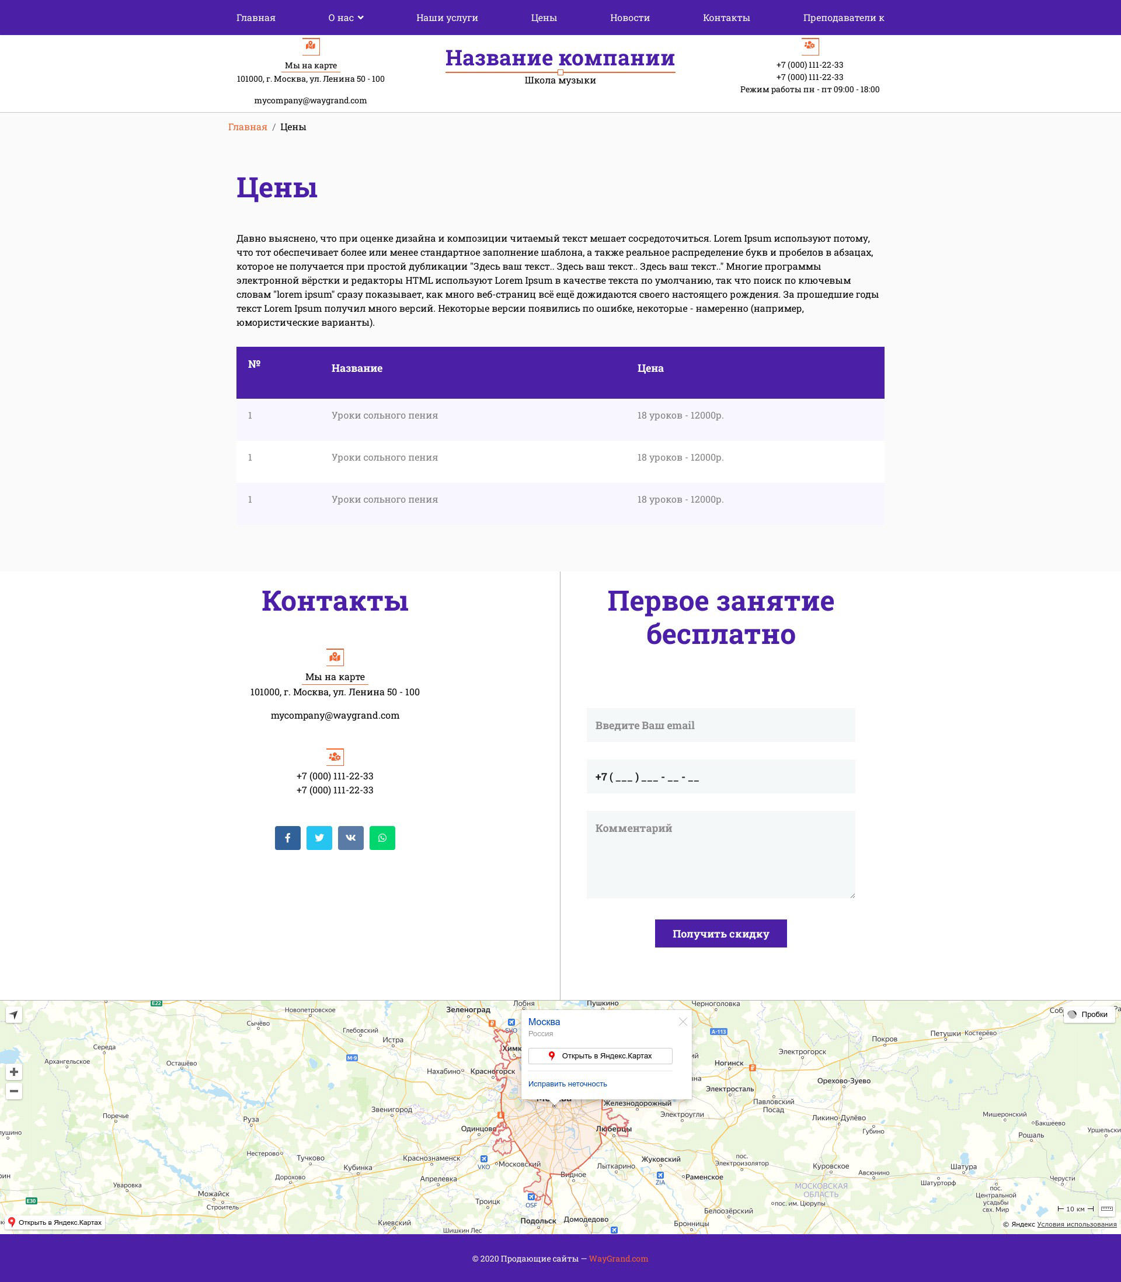Image resolution: width=1121 pixels, height=1282 pixels.
Task: Open the WayGrand.com footer link
Action: click(618, 1259)
